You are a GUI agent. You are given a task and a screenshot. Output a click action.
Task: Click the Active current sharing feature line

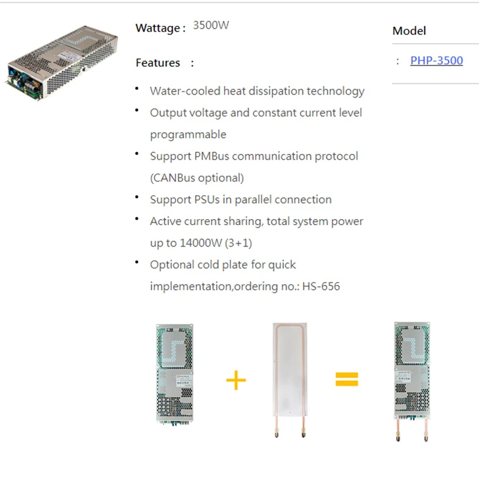[x=257, y=221]
